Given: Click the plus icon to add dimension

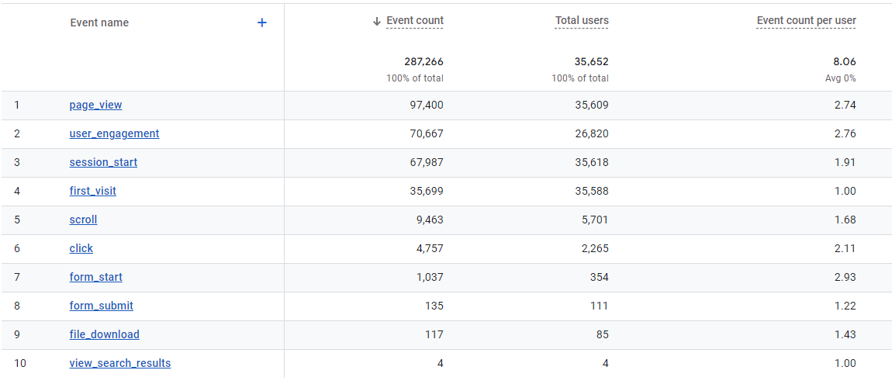Looking at the screenshot, I should 262,22.
